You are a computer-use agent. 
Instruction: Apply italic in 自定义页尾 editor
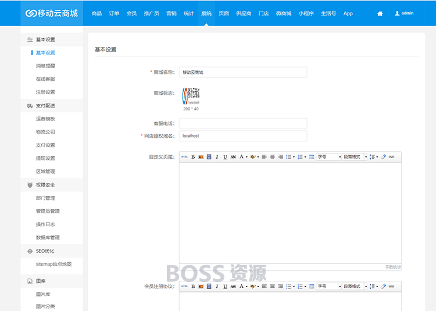click(x=217, y=157)
